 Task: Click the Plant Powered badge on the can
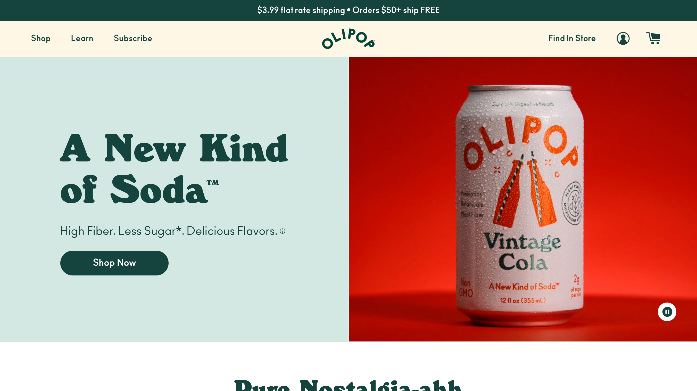[x=572, y=203]
